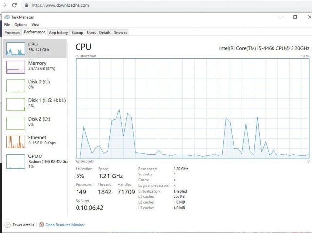The height and width of the screenshot is (233, 312).
Task: Open the File menu
Action: (7, 24)
